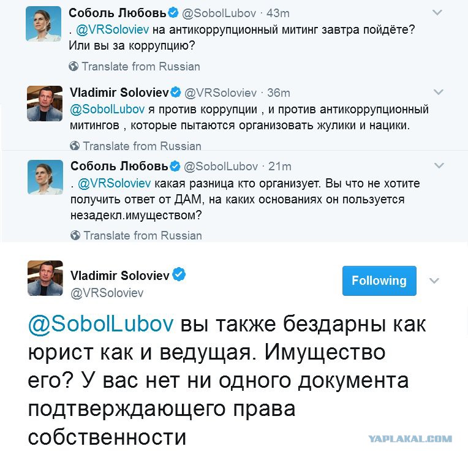Toggle the Following button for Vladimir Soloviev
Screen dimensions: 468x457
tap(379, 281)
